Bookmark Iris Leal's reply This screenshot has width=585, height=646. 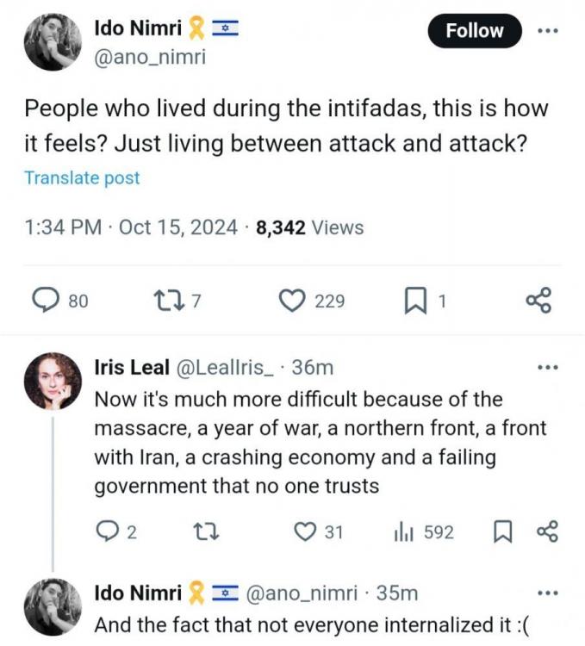pyautogui.click(x=501, y=532)
